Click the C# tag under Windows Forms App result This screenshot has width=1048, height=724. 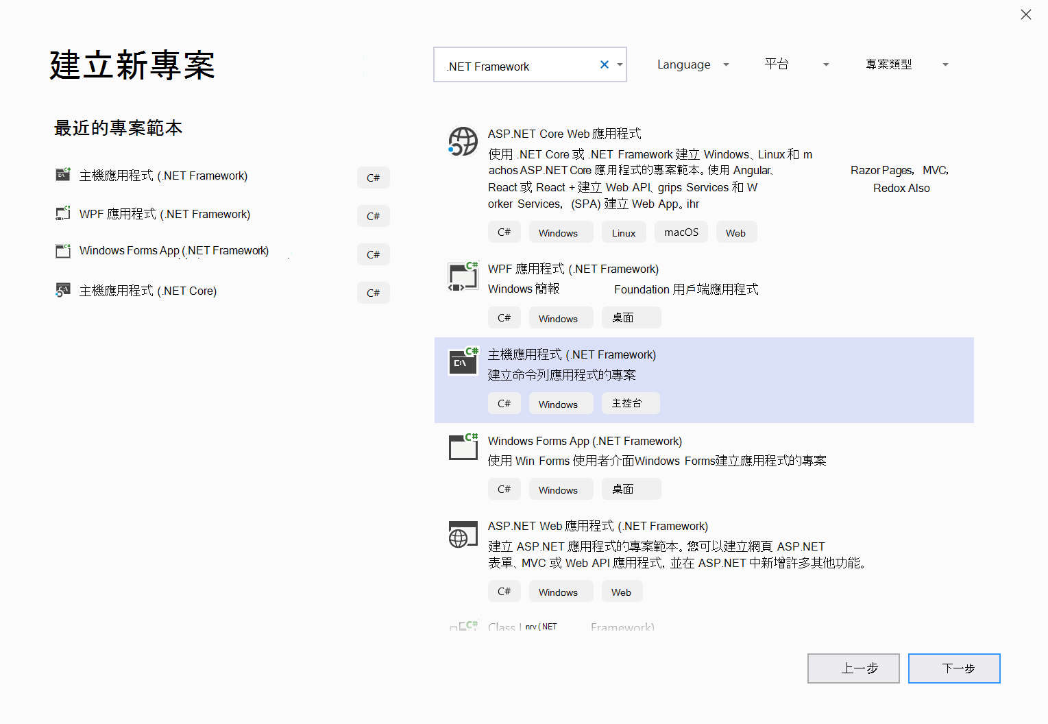click(x=504, y=489)
